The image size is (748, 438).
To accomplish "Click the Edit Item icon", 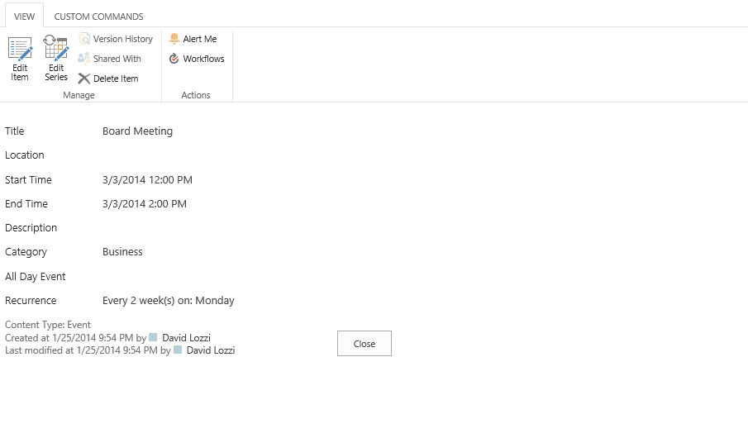I will [20, 50].
